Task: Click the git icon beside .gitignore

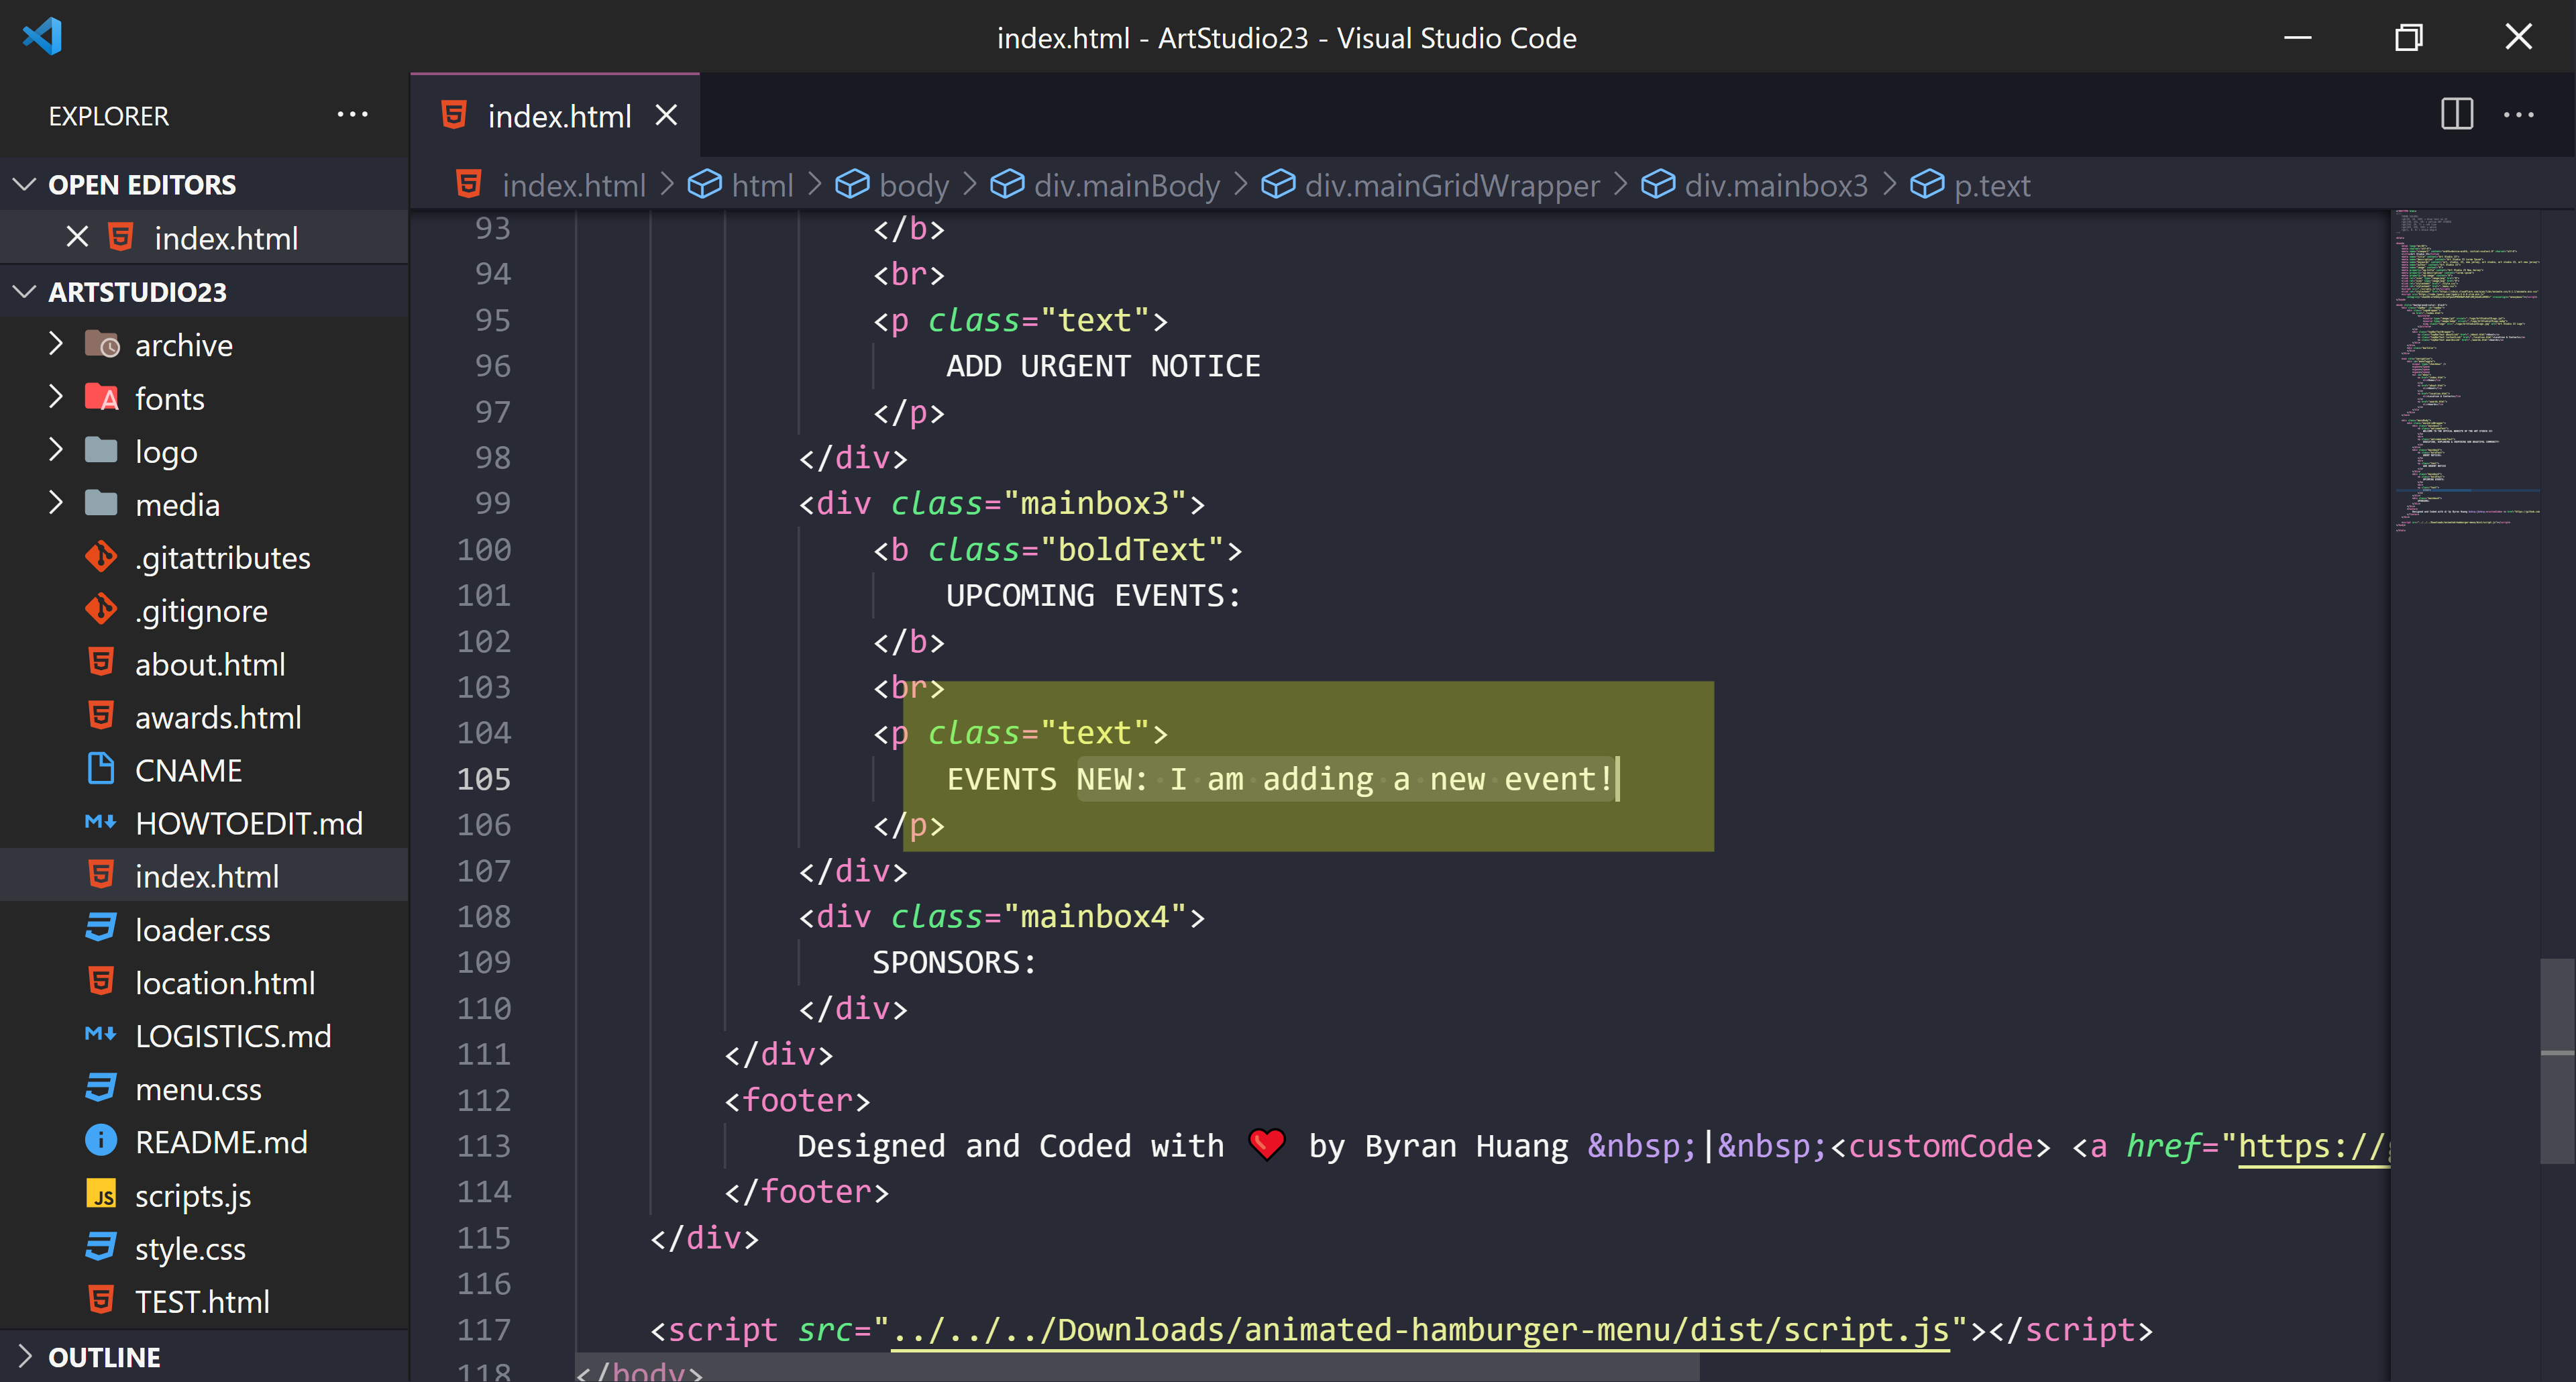Action: click(101, 610)
